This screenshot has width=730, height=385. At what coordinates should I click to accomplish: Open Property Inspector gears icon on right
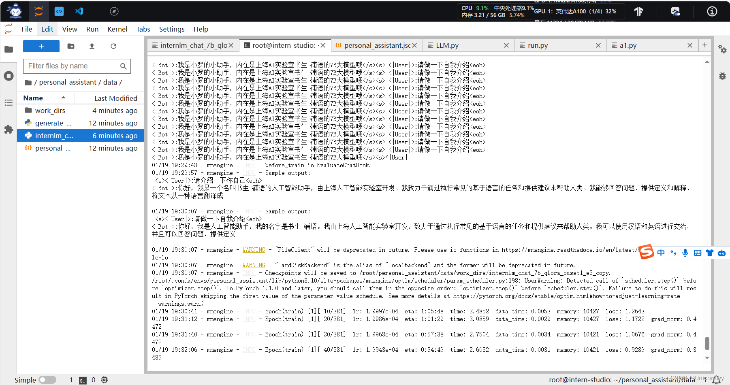pos(722,49)
